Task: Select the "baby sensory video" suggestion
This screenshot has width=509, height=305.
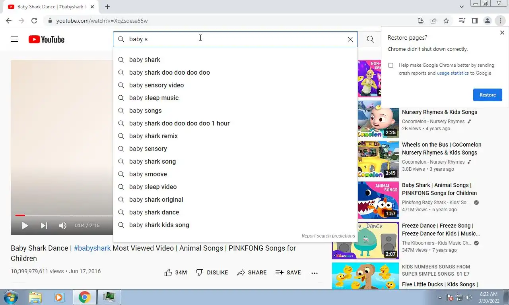Action: point(235,85)
